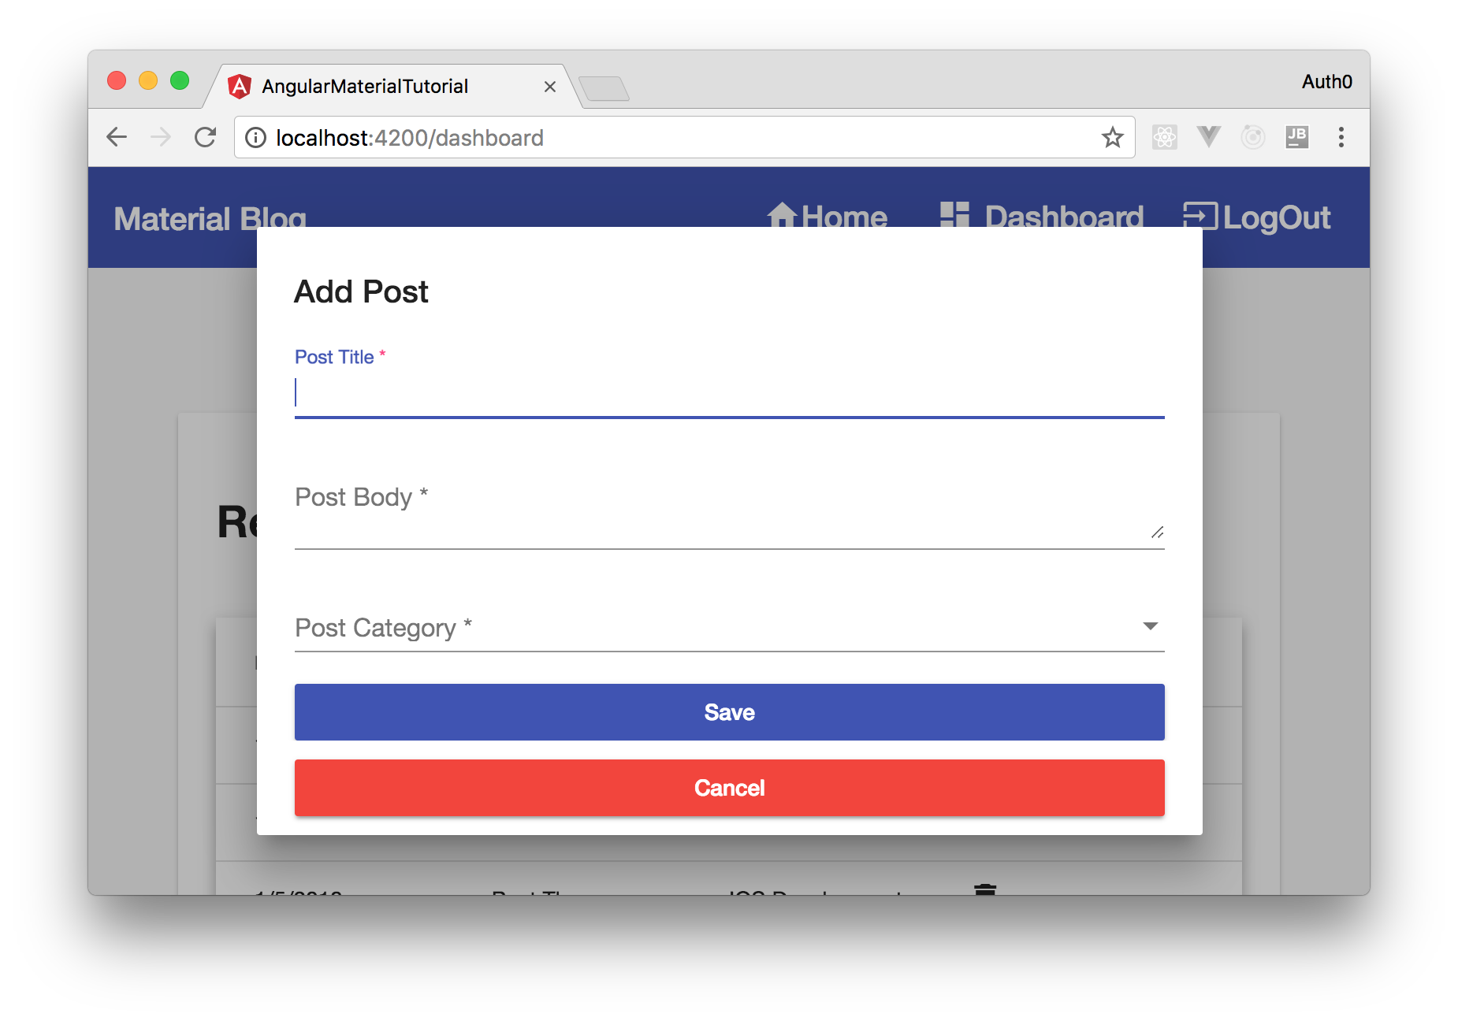Click the browser back arrow
Image resolution: width=1458 pixels, height=1021 pixels.
pyautogui.click(x=117, y=137)
